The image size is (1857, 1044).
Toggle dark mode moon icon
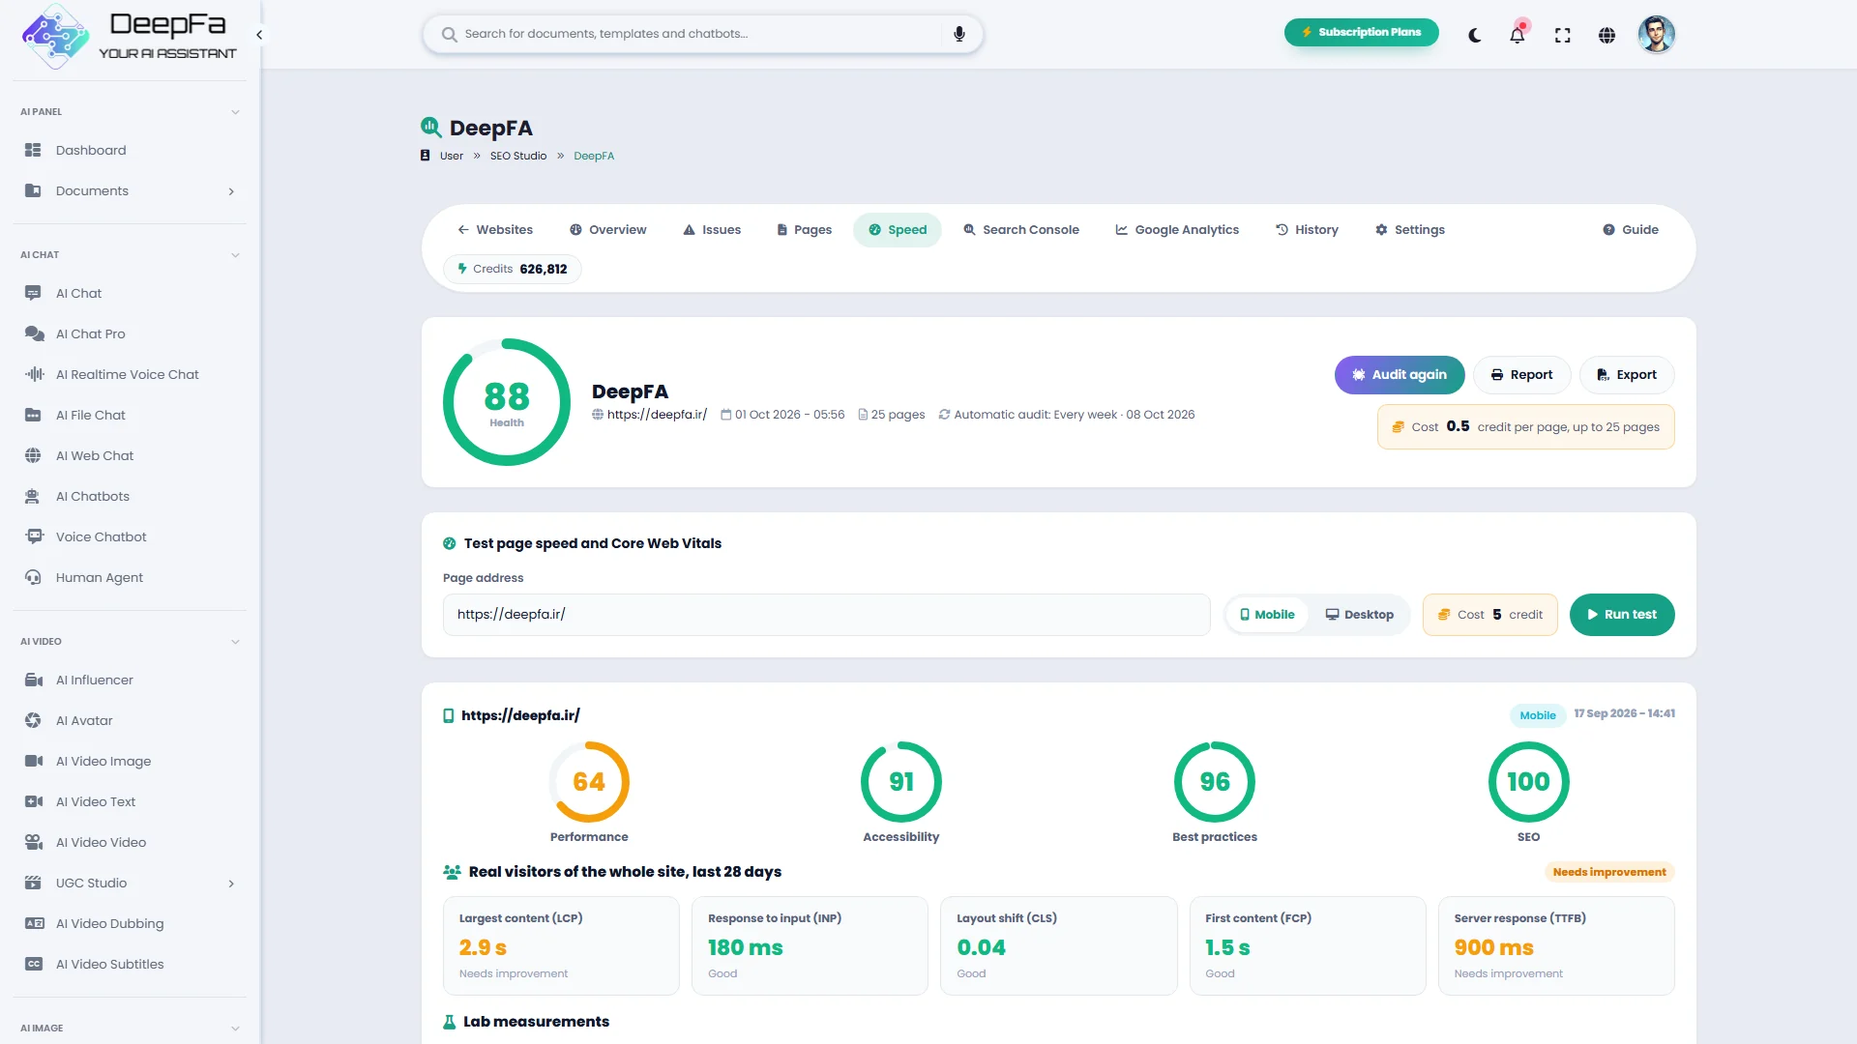[1474, 36]
